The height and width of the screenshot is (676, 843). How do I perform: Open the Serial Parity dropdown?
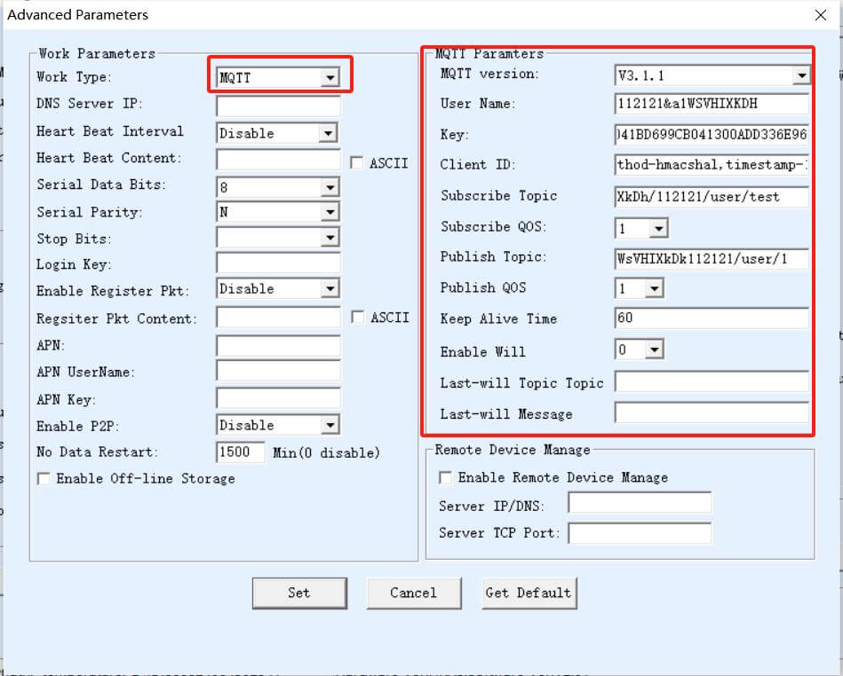pyautogui.click(x=277, y=211)
